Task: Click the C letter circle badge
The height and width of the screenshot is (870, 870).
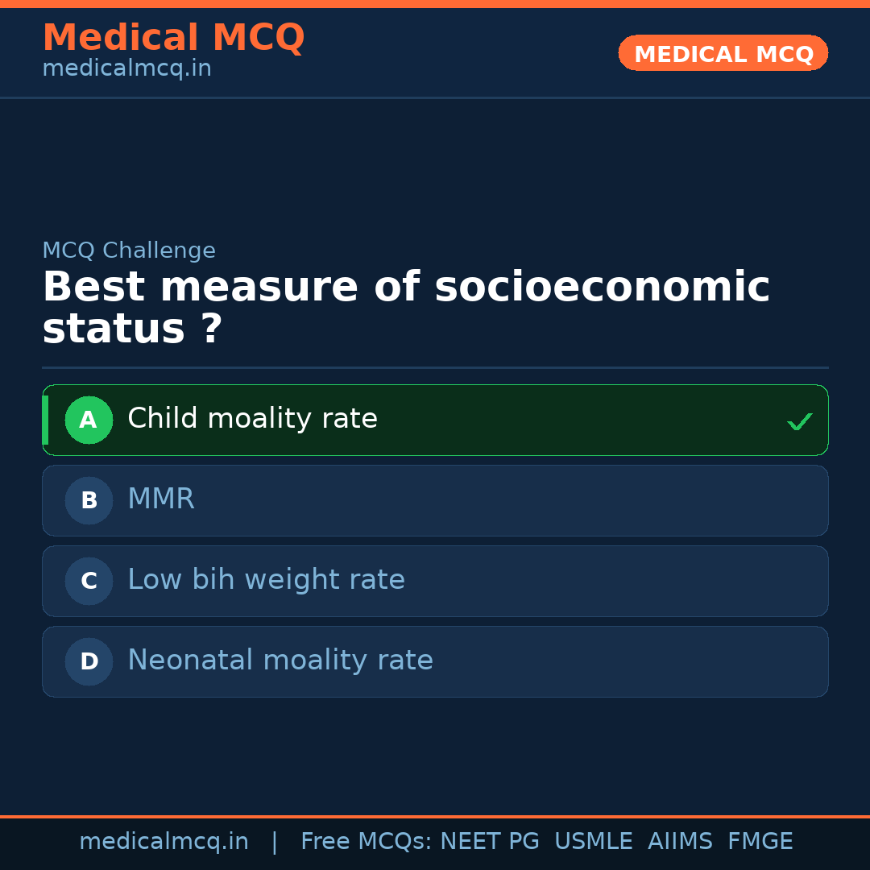Action: coord(89,581)
